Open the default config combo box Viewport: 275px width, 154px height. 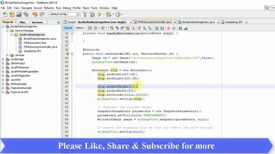[64, 14]
